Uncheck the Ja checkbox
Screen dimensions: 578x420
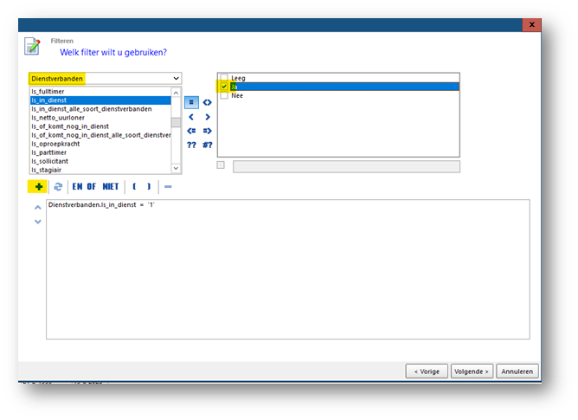click(x=224, y=87)
